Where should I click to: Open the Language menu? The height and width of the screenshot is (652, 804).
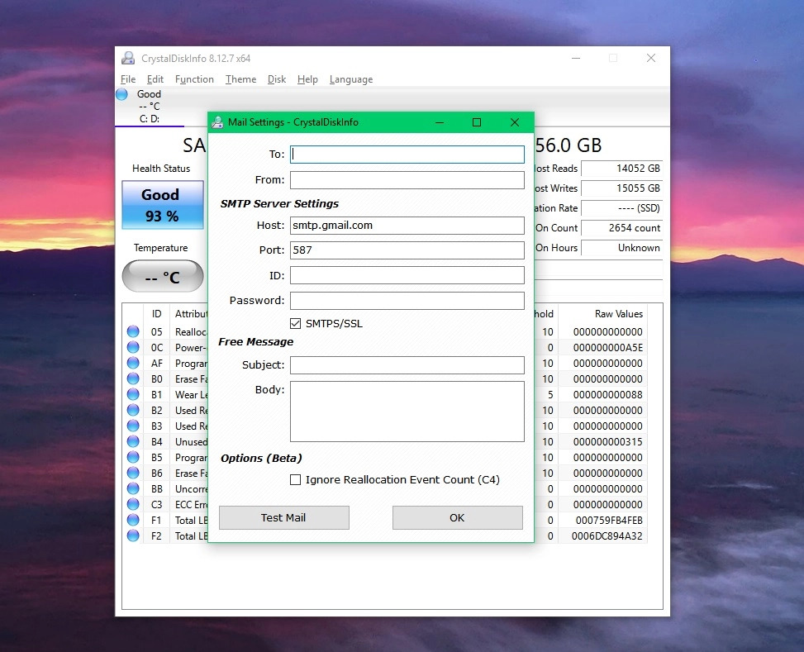351,79
